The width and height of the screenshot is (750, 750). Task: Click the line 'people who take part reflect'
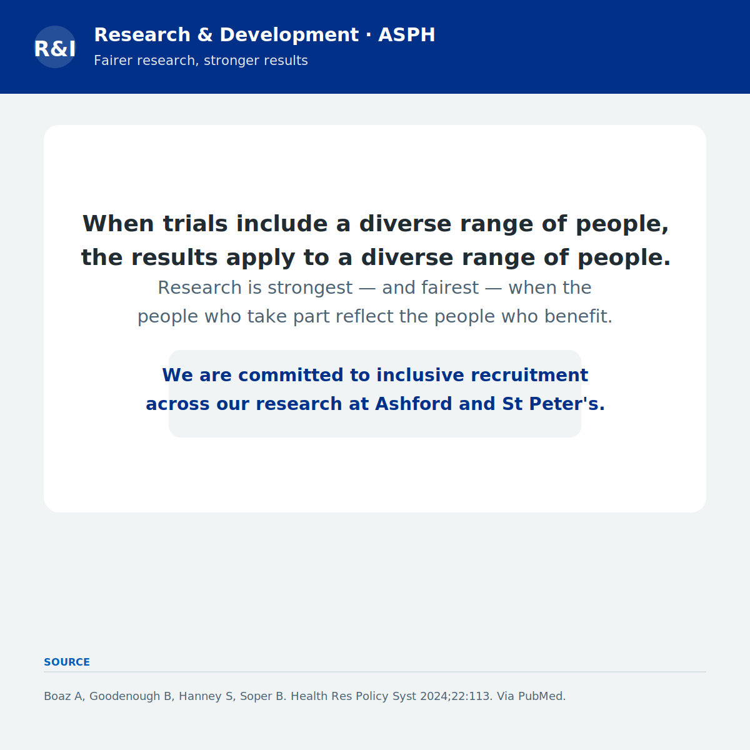(375, 316)
